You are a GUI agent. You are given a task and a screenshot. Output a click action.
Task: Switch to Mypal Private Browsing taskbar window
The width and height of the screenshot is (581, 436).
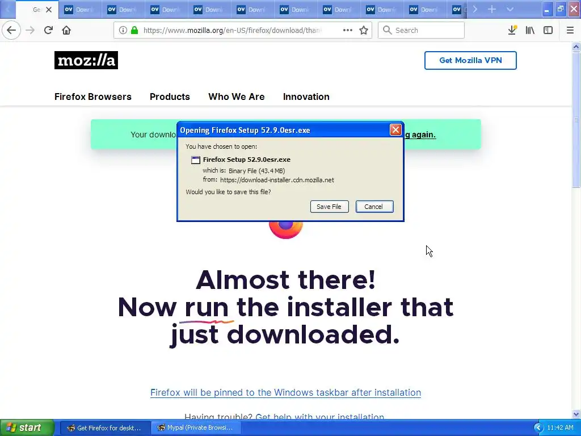pos(196,428)
